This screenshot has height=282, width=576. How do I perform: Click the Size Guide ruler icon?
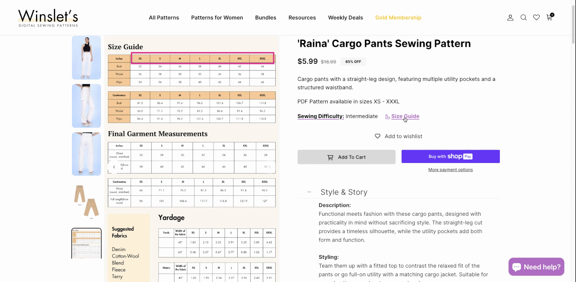pyautogui.click(x=387, y=117)
